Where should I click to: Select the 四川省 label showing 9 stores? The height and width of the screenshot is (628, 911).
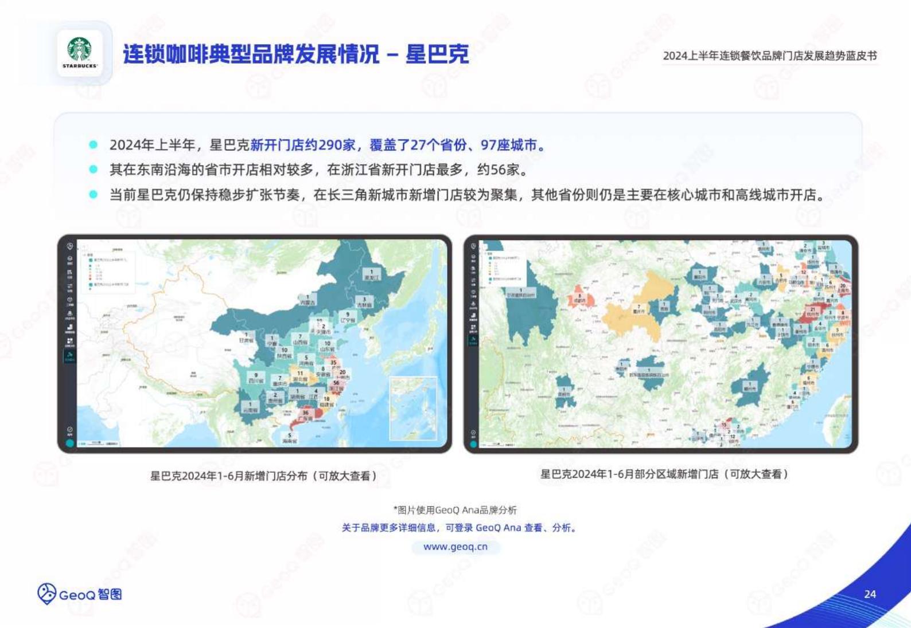pos(256,378)
